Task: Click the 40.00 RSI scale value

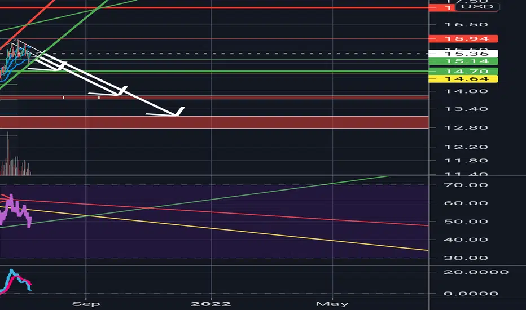Action: tap(466, 240)
